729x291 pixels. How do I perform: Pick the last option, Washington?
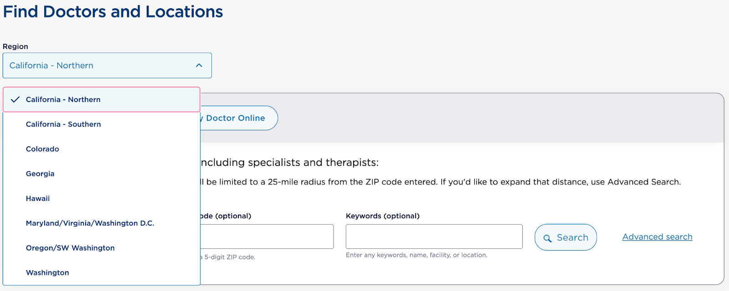(47, 272)
